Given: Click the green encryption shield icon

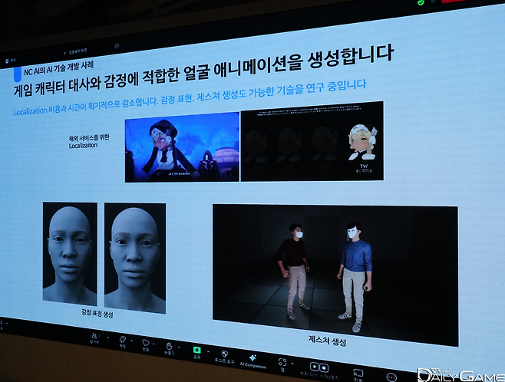Looking at the screenshot, I should click(421, 2).
